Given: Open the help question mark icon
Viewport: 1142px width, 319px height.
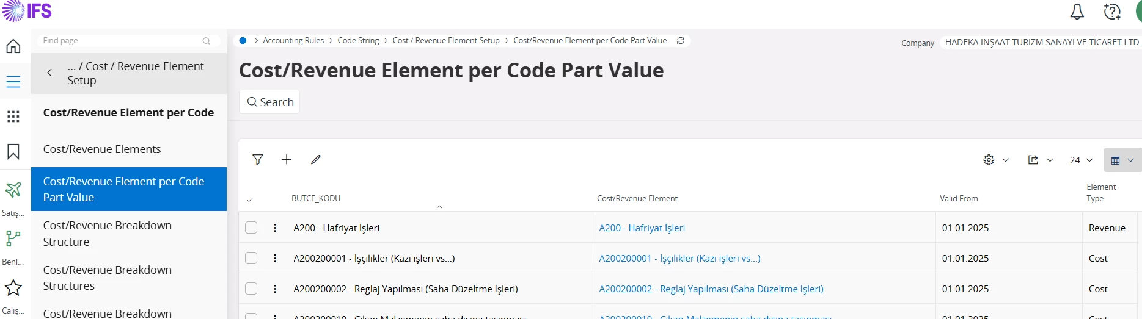Looking at the screenshot, I should pyautogui.click(x=1112, y=12).
